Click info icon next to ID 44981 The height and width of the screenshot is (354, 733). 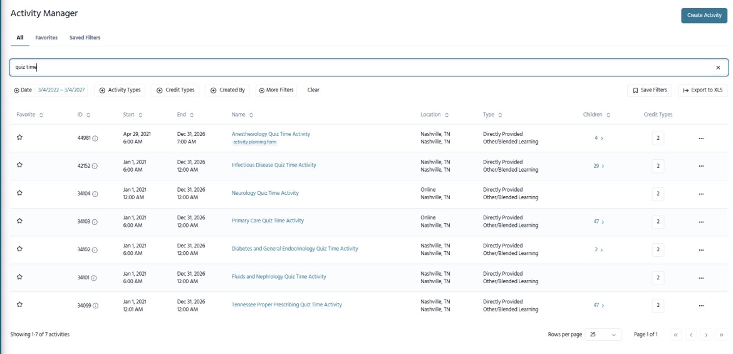95,138
